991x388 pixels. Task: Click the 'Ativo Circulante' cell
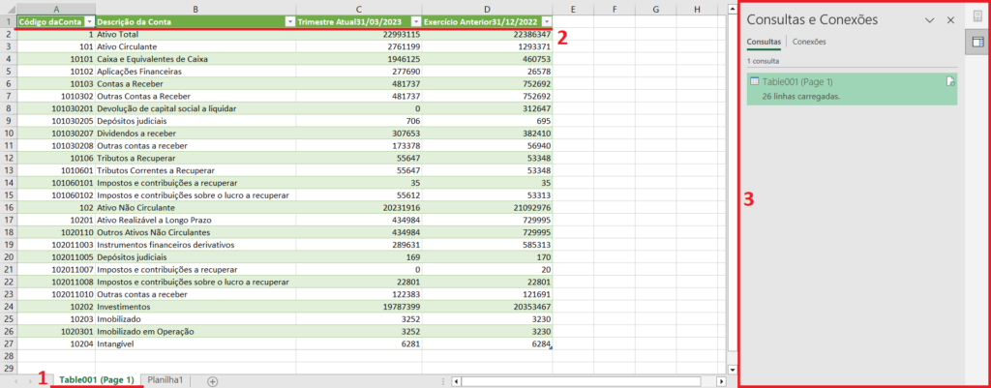[195, 46]
